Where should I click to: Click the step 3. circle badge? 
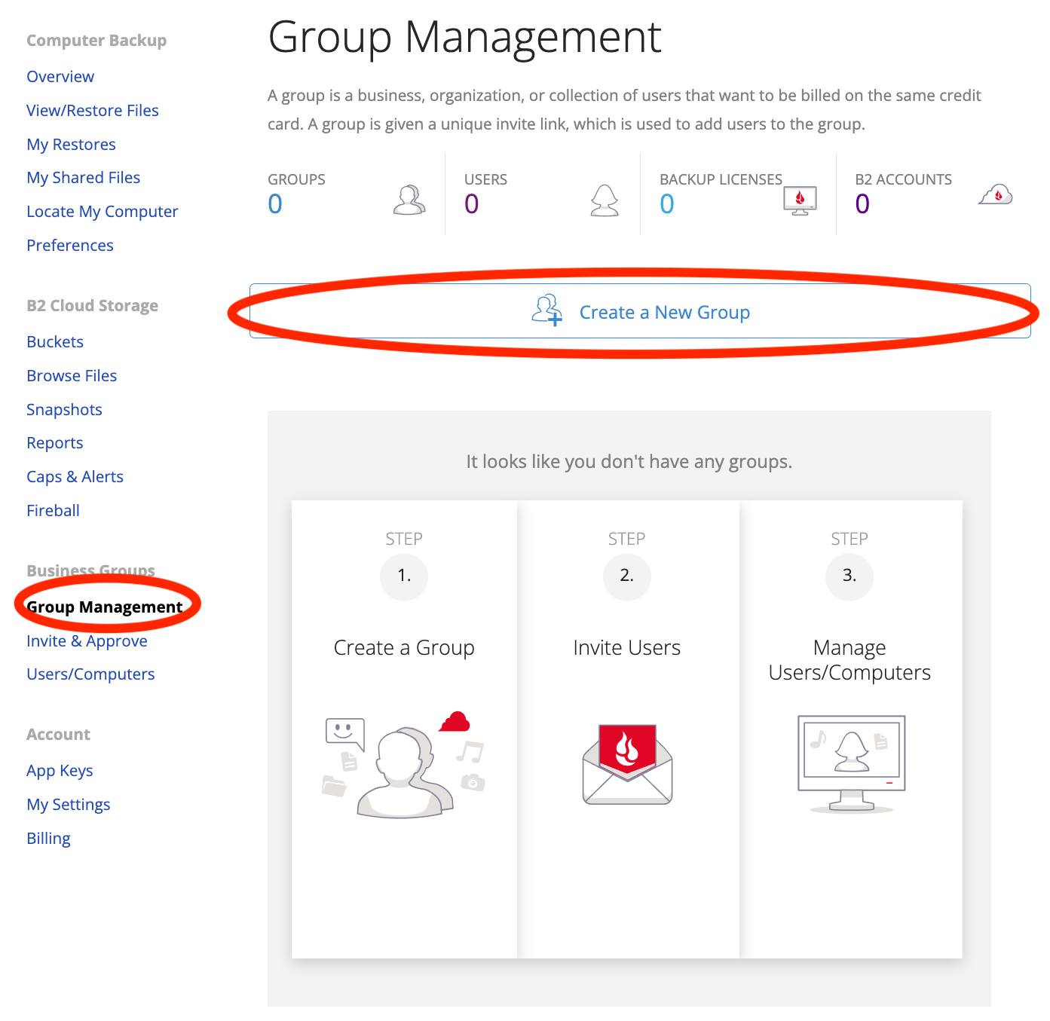tap(849, 576)
